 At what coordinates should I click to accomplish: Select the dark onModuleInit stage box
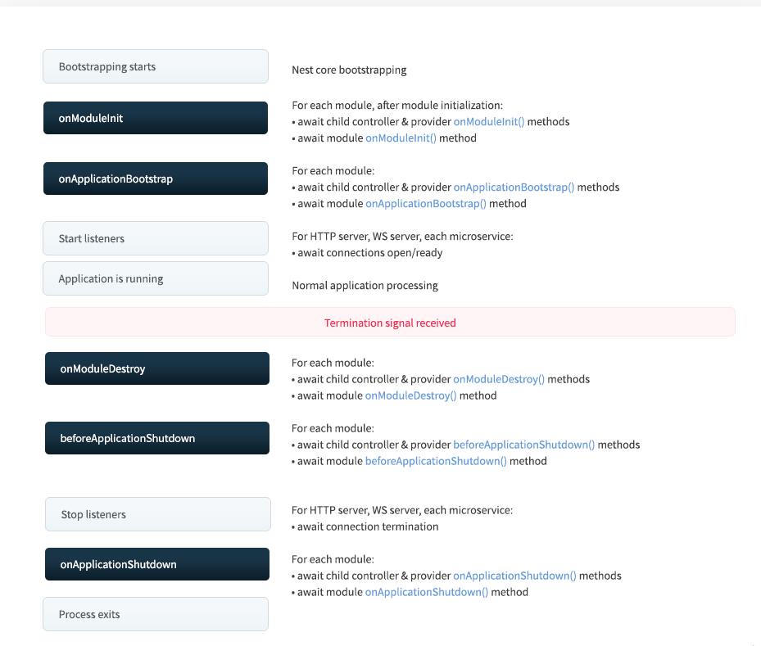(x=156, y=118)
